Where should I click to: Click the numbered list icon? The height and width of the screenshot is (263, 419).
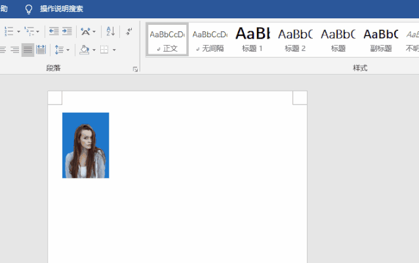point(9,31)
